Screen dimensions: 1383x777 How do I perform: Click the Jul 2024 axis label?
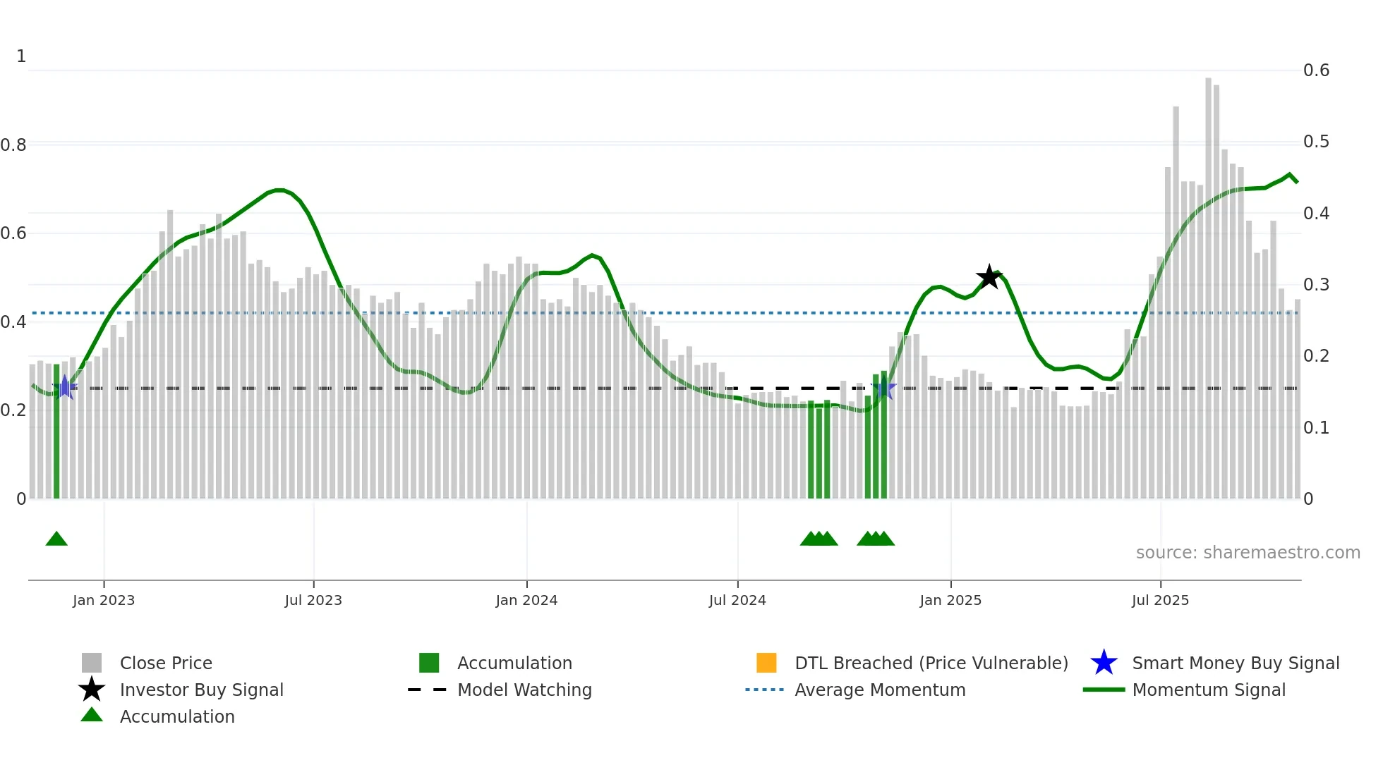click(x=737, y=600)
